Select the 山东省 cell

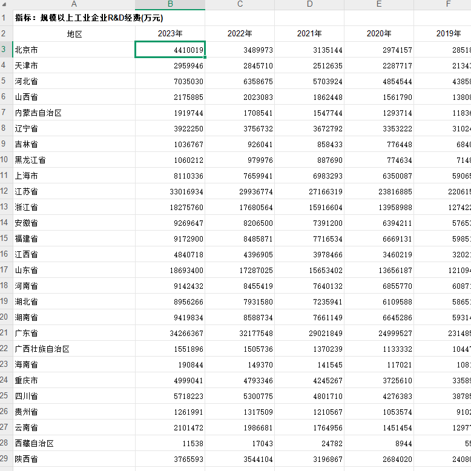pyautogui.click(x=74, y=270)
